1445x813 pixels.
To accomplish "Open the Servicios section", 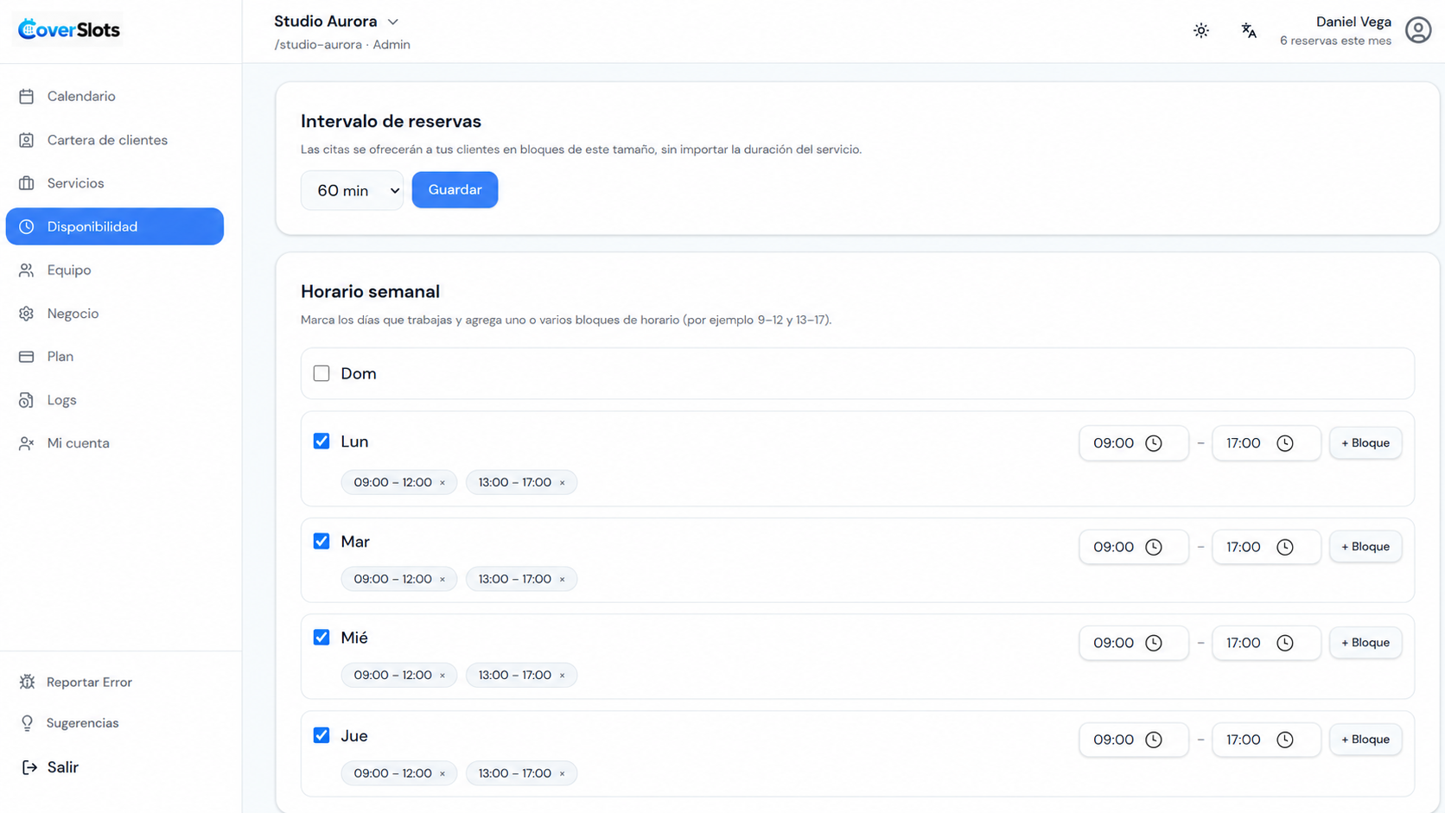I will (x=115, y=183).
